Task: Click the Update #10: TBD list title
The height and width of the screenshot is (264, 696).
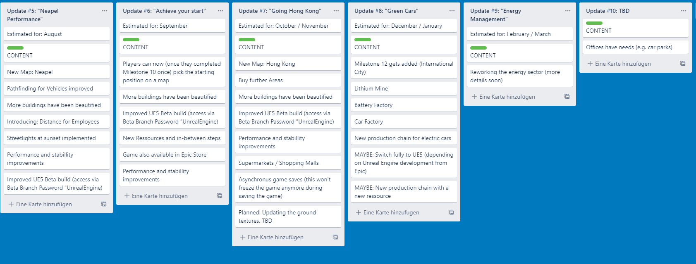Action: pyautogui.click(x=608, y=11)
